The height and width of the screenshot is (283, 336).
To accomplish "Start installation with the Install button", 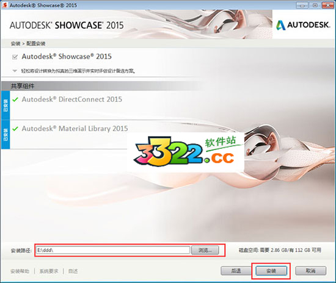I will (x=271, y=271).
